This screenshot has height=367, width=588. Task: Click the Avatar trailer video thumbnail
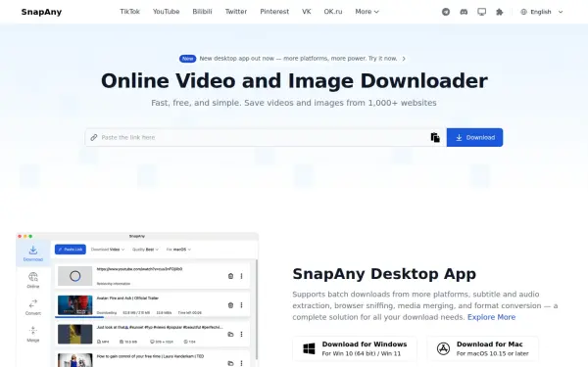point(75,304)
